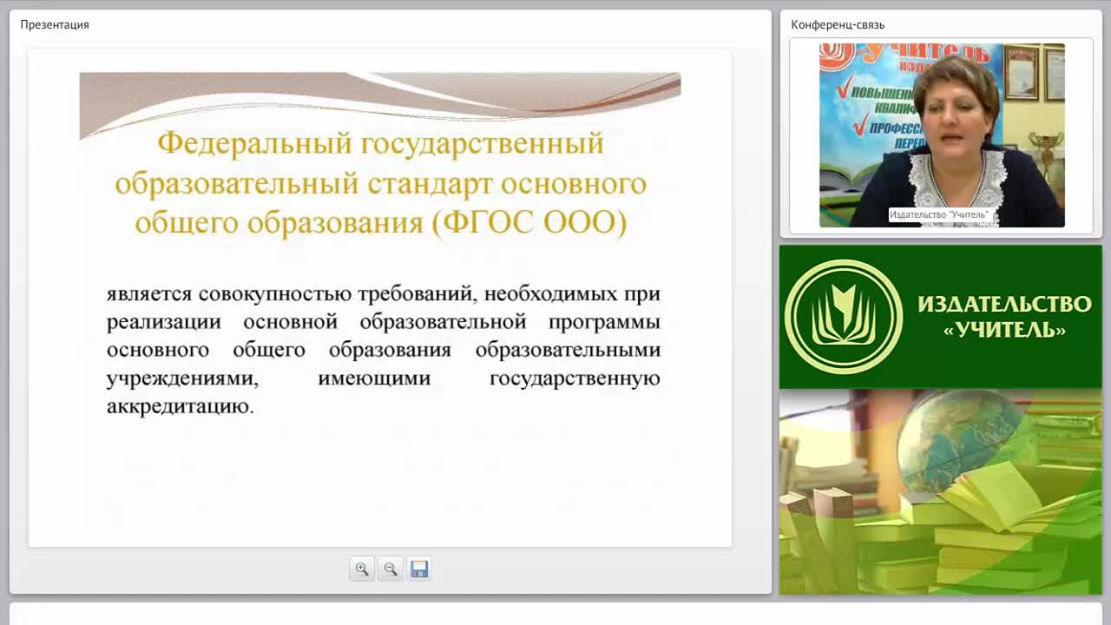Image resolution: width=1111 pixels, height=625 pixels.
Task: Click the books and globe picture
Action: (x=941, y=491)
